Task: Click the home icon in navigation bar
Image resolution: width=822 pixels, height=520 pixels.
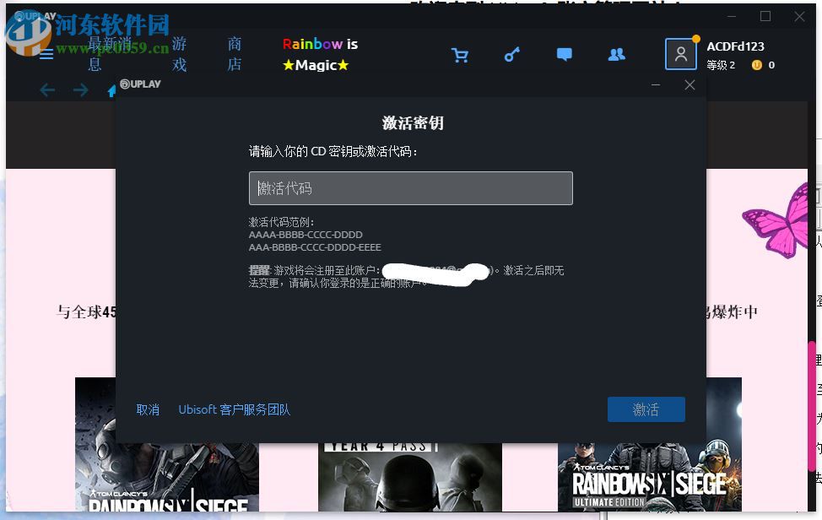Action: [x=112, y=89]
